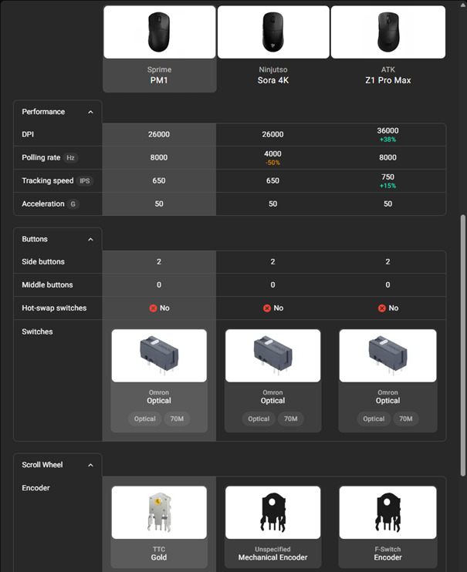This screenshot has height=572, width=467.
Task: Select the Sora 4K product name link
Action: (273, 80)
